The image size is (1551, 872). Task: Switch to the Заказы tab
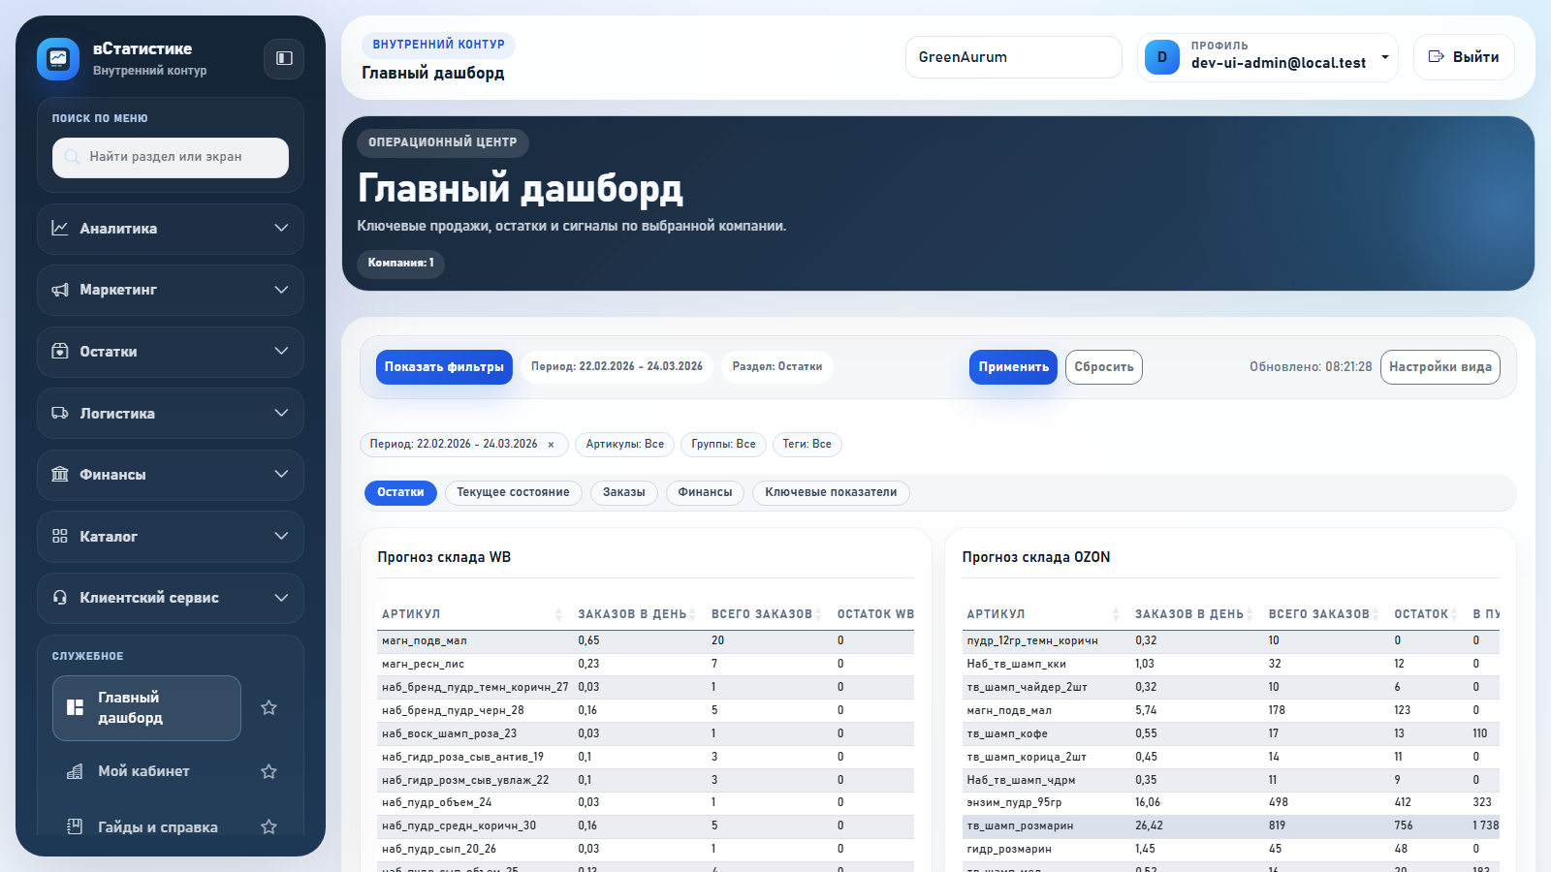coord(623,492)
